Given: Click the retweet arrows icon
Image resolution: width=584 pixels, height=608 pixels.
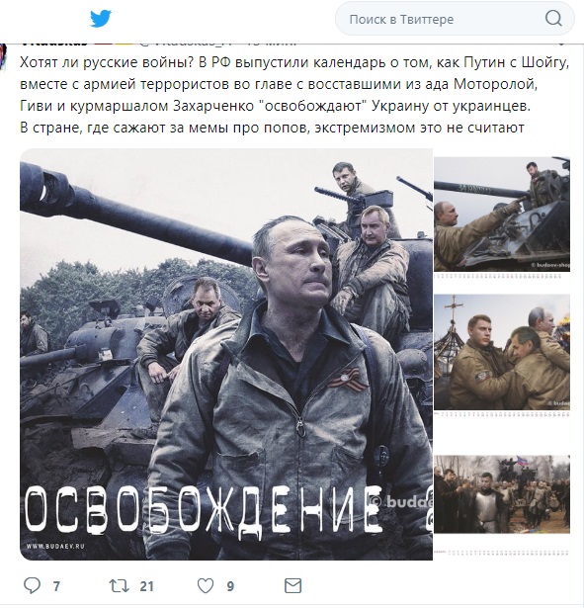Looking at the screenshot, I should 119,586.
